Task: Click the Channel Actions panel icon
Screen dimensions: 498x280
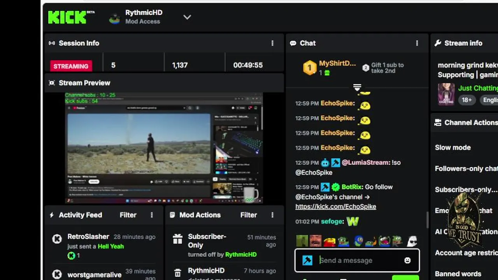Action: click(438, 122)
